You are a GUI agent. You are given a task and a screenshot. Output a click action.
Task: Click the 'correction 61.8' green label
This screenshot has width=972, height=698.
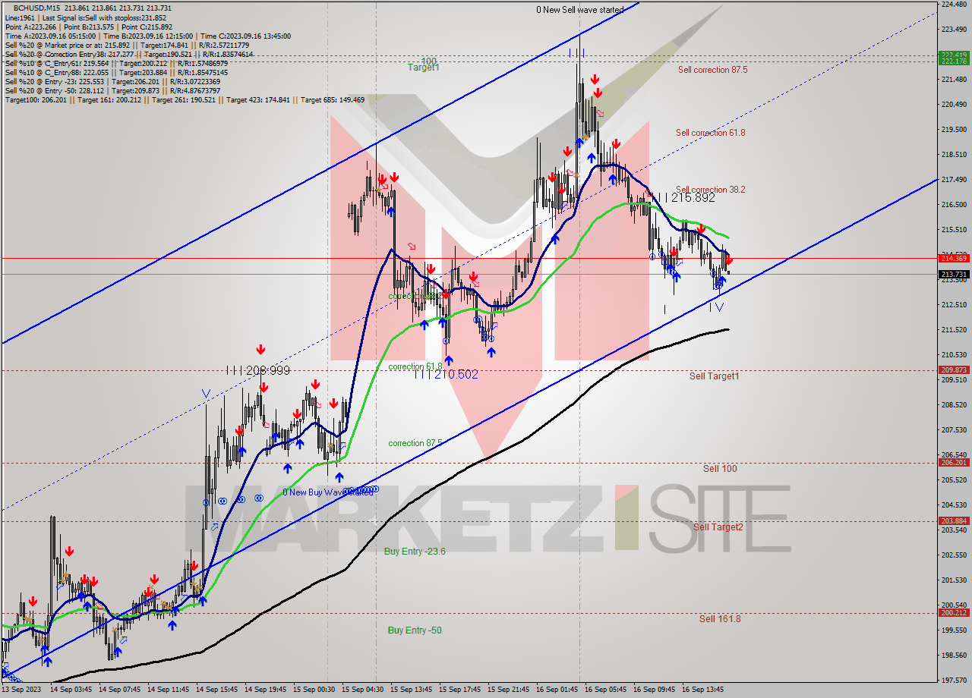point(415,366)
